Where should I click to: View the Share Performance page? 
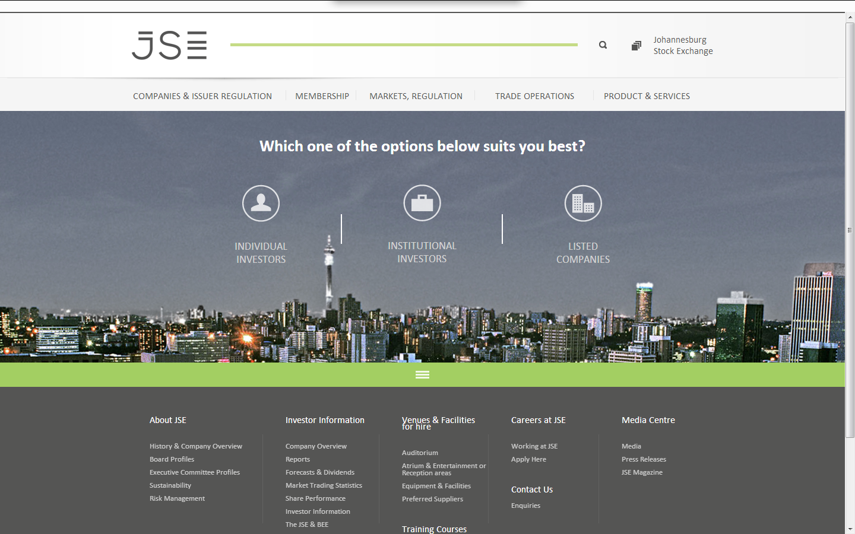pyautogui.click(x=315, y=498)
